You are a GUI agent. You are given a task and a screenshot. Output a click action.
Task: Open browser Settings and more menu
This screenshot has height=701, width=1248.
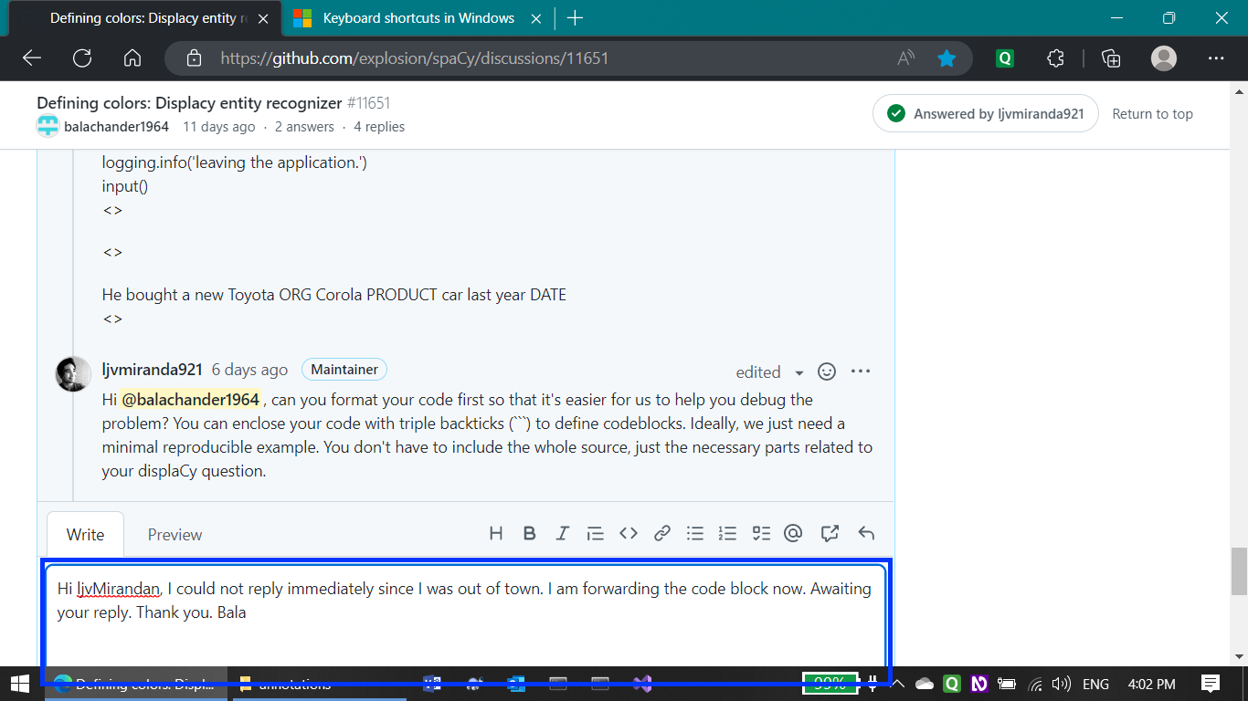[1216, 58]
